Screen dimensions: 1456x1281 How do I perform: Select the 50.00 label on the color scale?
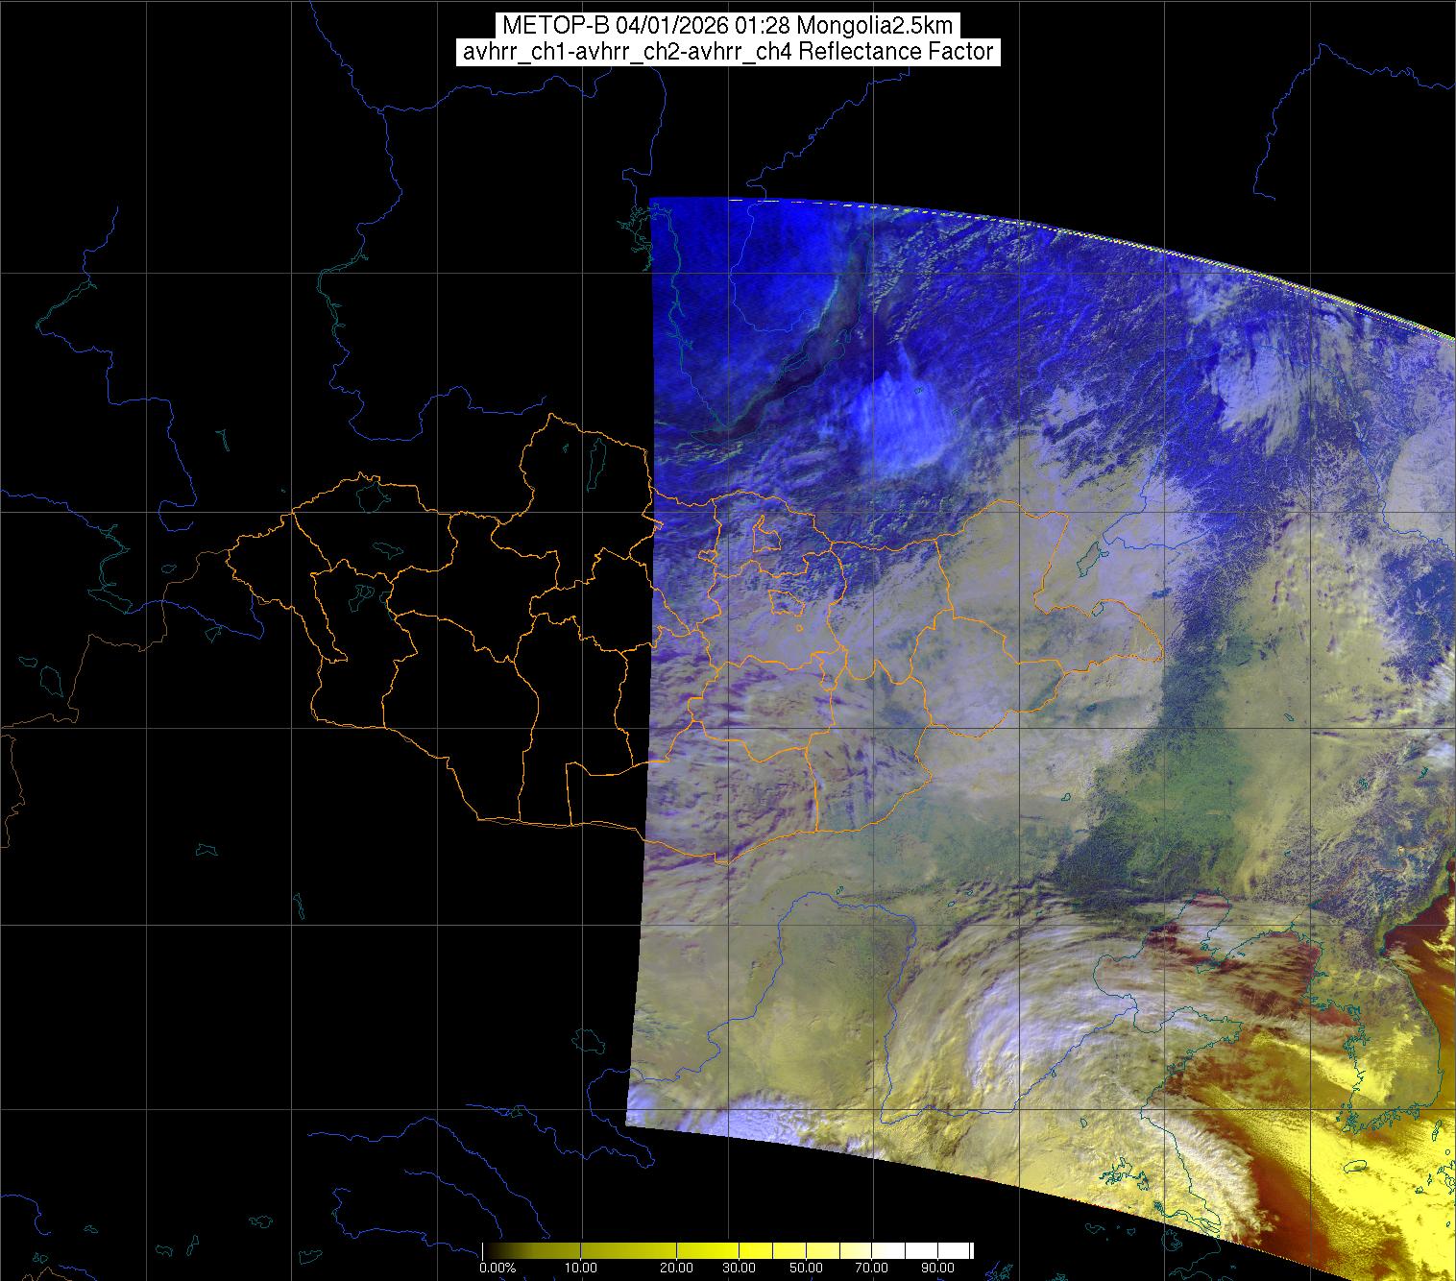(807, 1268)
